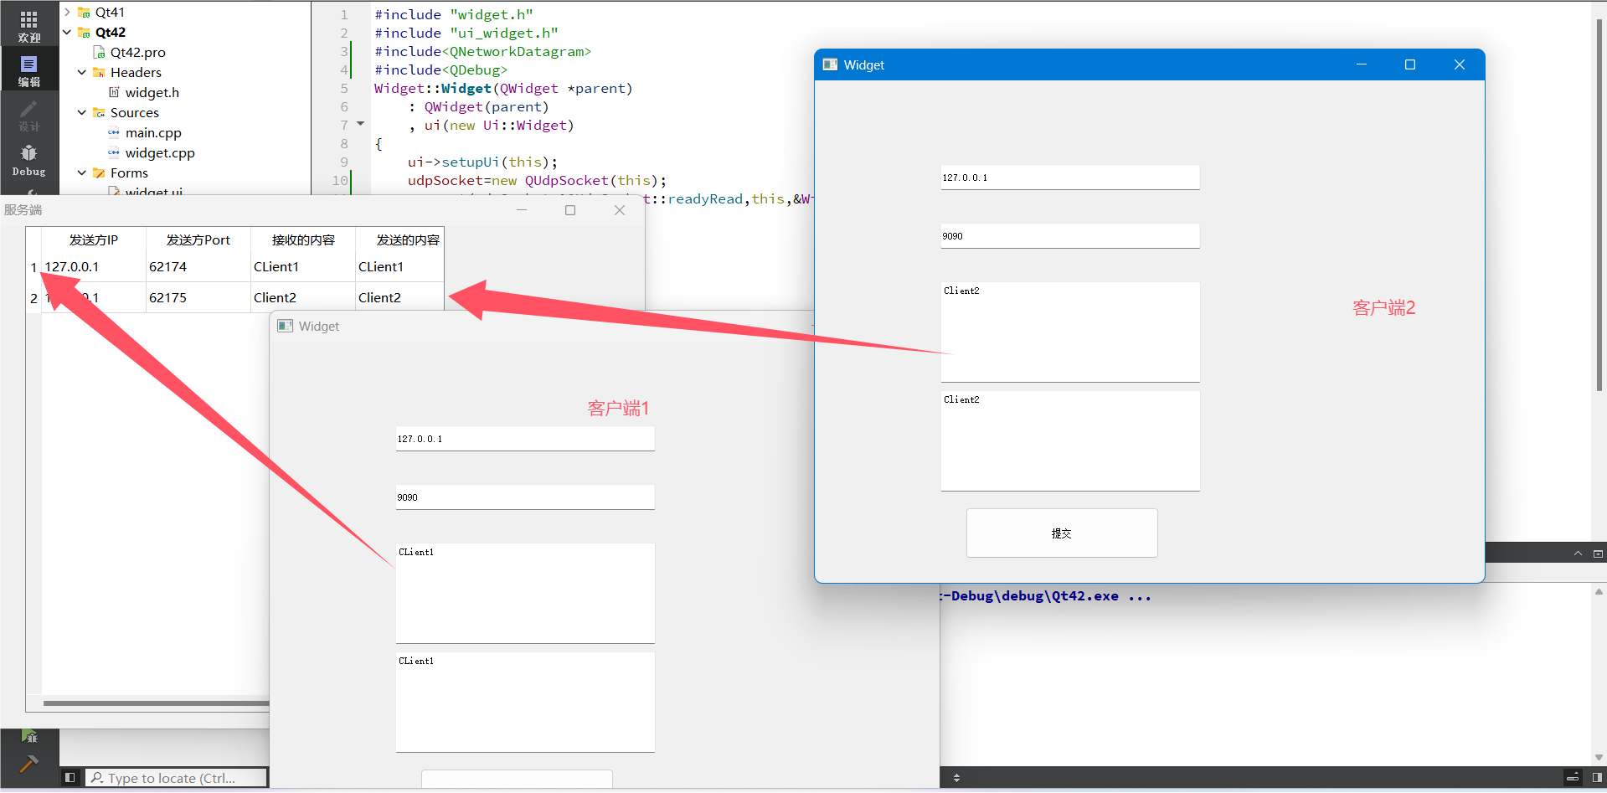Toggle the left sidebar visibility button
The image size is (1607, 793).
[x=70, y=778]
